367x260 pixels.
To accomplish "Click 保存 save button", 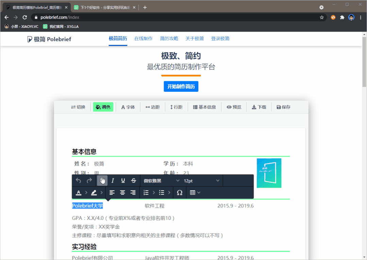I will click(x=283, y=107).
